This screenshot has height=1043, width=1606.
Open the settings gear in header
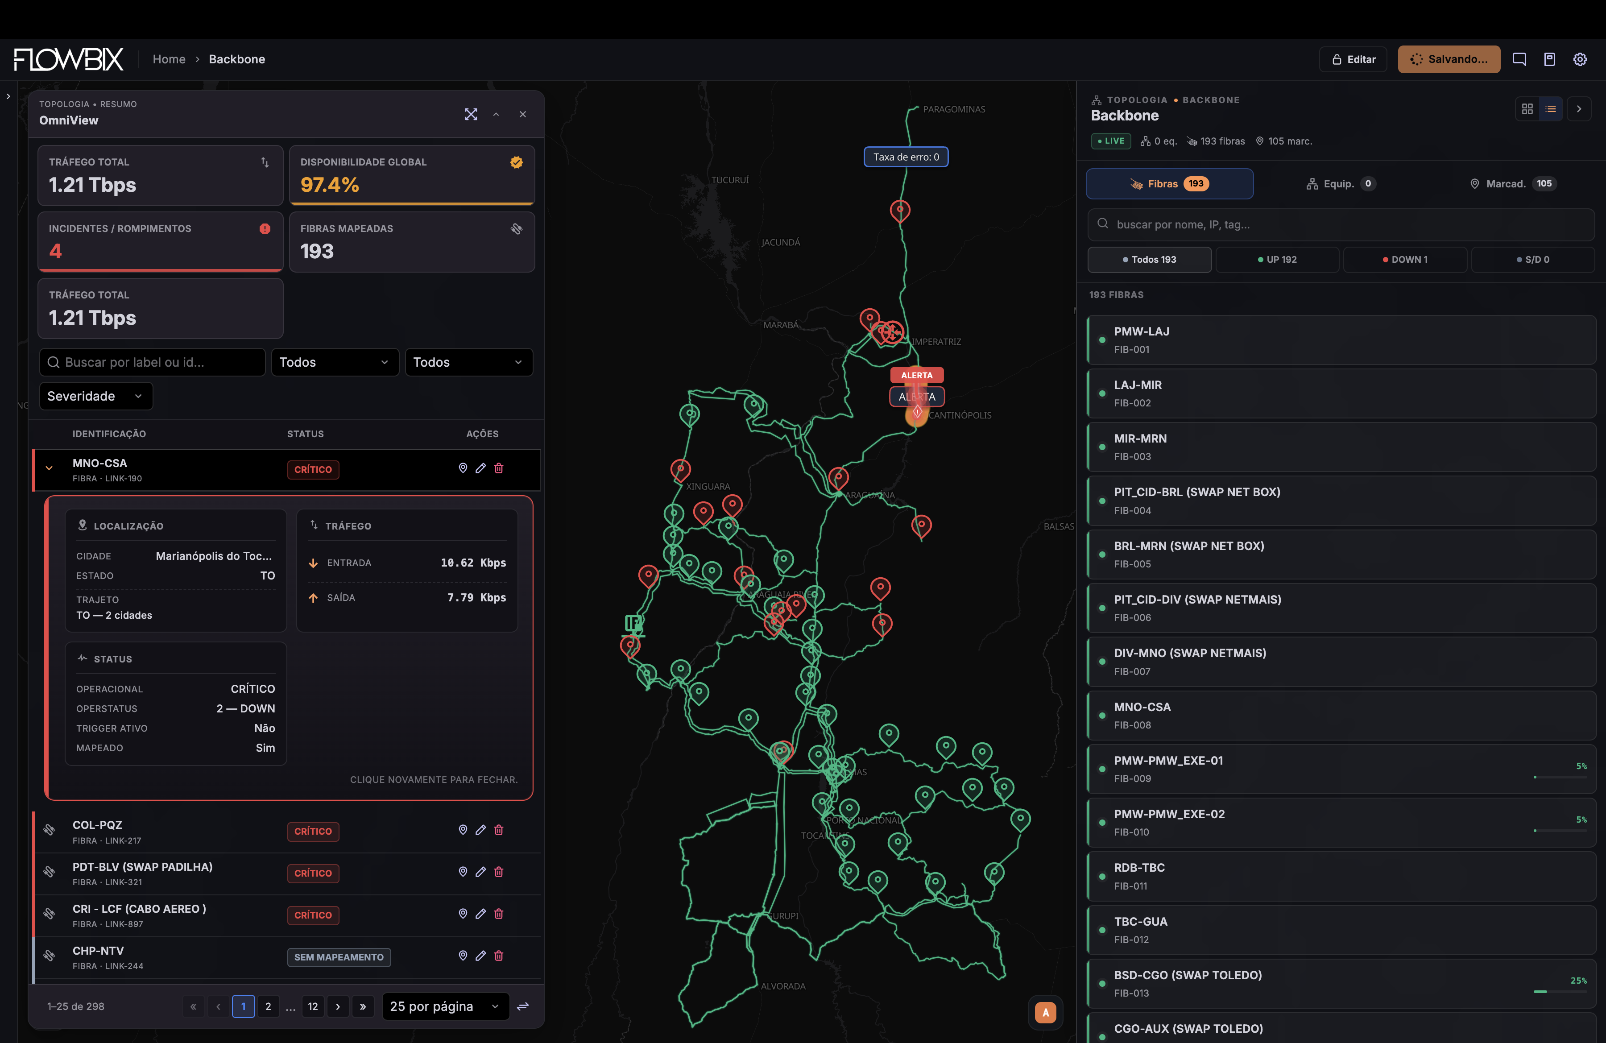1580,59
